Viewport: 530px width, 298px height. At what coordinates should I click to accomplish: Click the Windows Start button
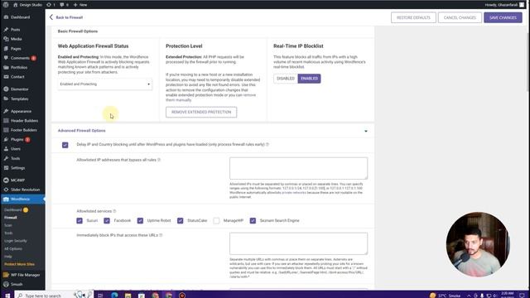[x=7, y=296]
